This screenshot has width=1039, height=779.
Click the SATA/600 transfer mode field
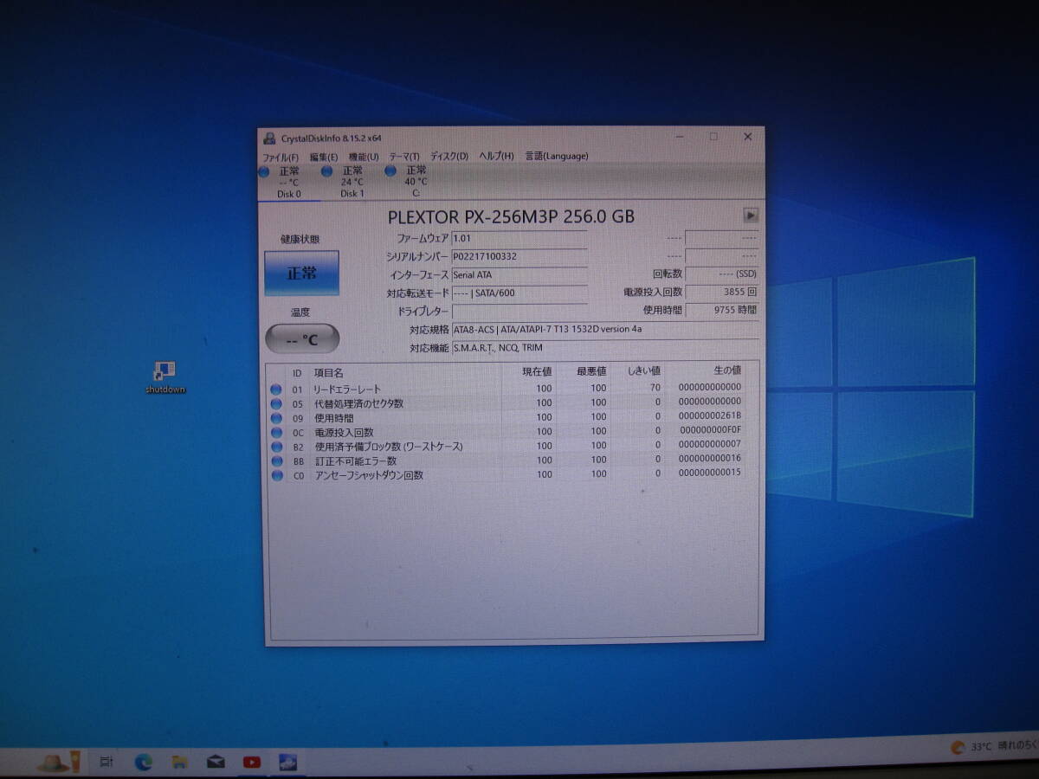pyautogui.click(x=519, y=293)
